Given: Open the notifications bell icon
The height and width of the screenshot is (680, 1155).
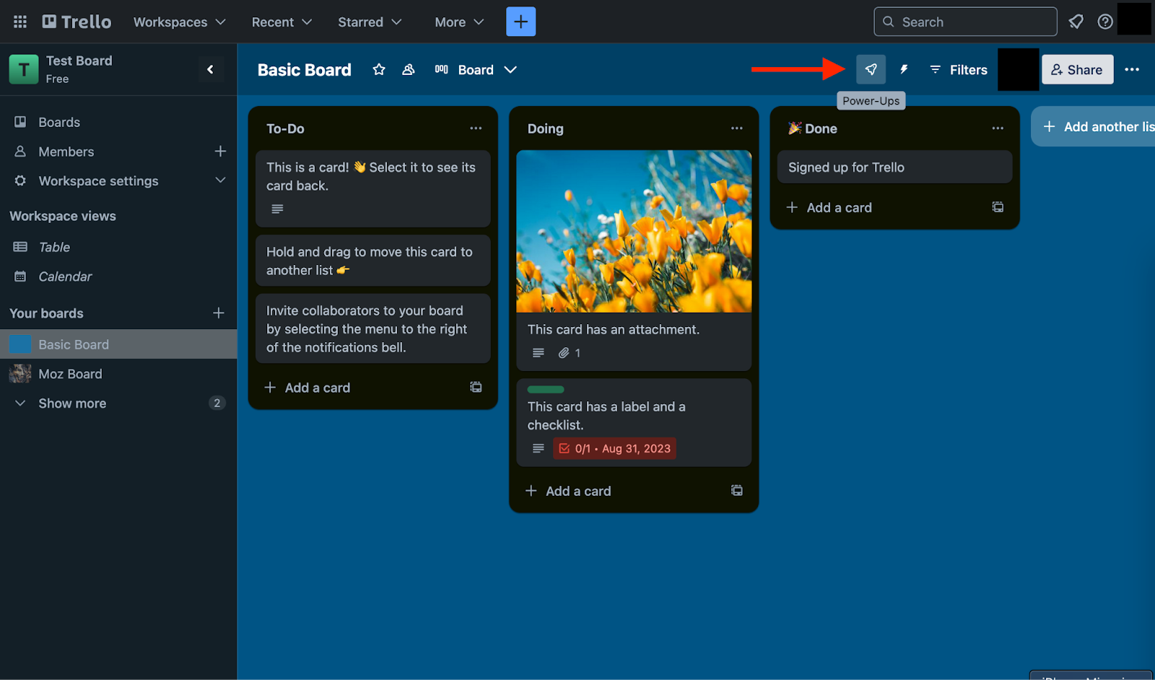Looking at the screenshot, I should click(1076, 22).
